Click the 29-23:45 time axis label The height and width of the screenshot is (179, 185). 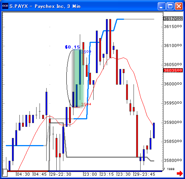click(x=145, y=174)
